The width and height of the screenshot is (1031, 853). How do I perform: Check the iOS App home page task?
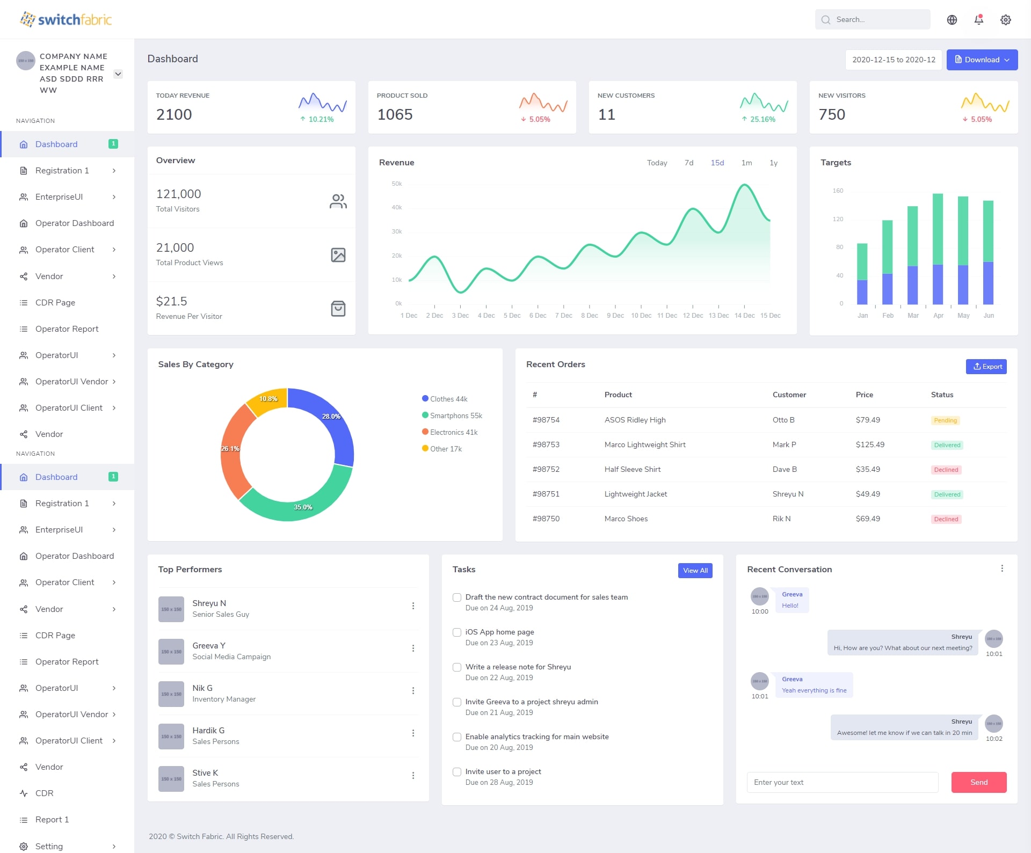(457, 632)
